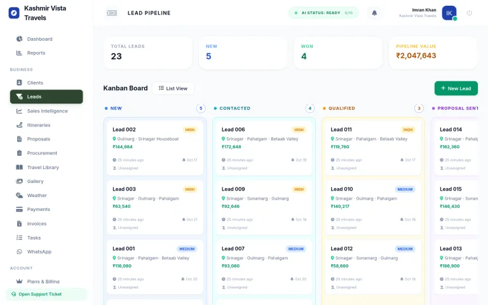Open the Dashboard menu item

(46, 39)
